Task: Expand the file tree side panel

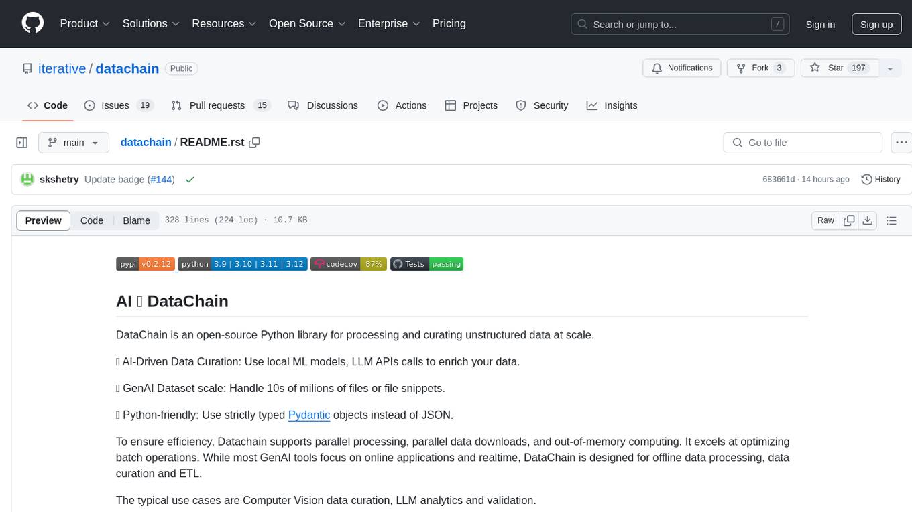Action: (x=21, y=143)
